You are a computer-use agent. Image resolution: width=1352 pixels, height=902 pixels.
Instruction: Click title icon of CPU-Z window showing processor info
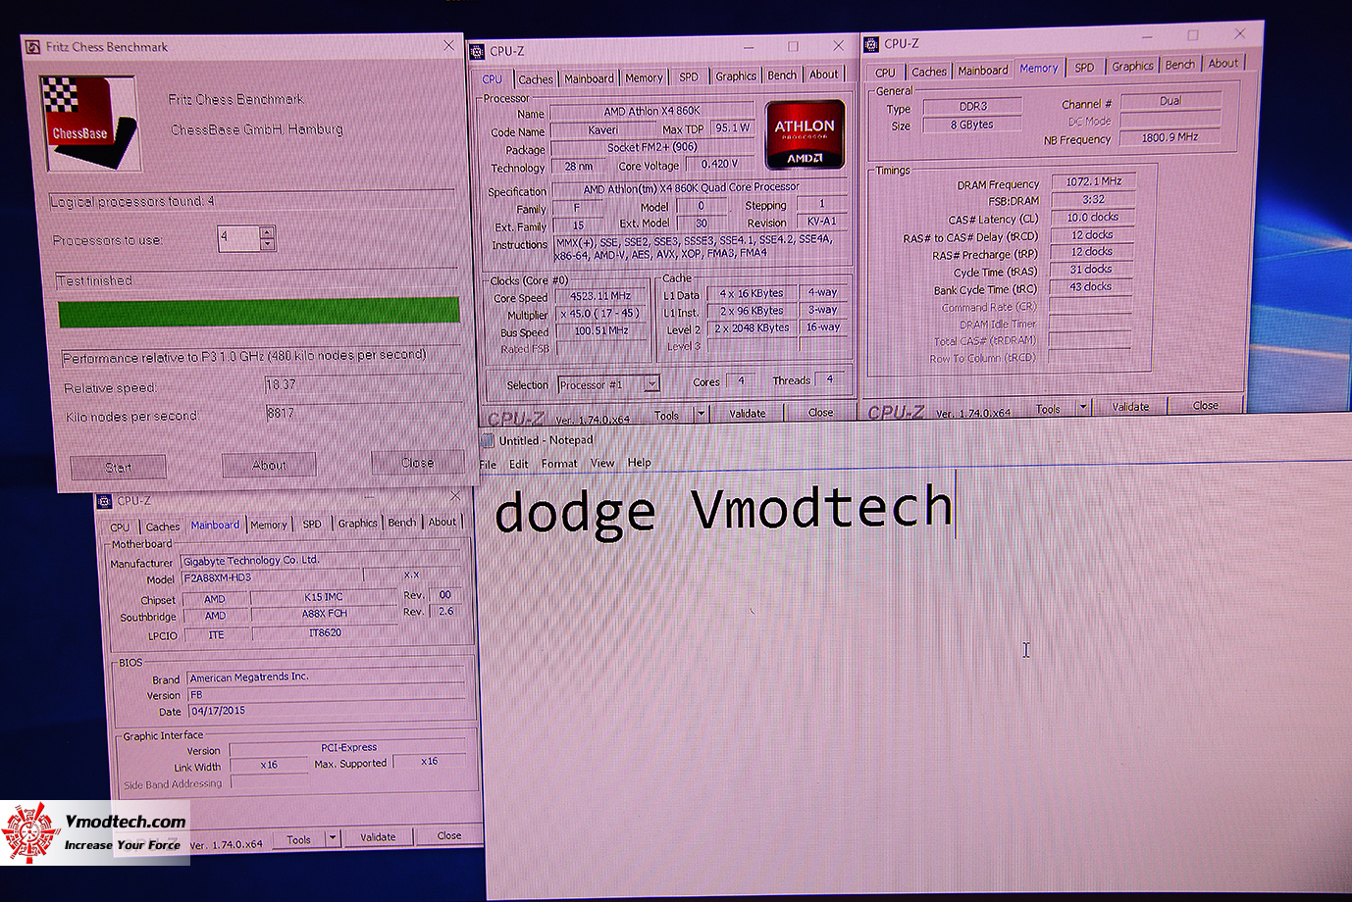point(477,51)
